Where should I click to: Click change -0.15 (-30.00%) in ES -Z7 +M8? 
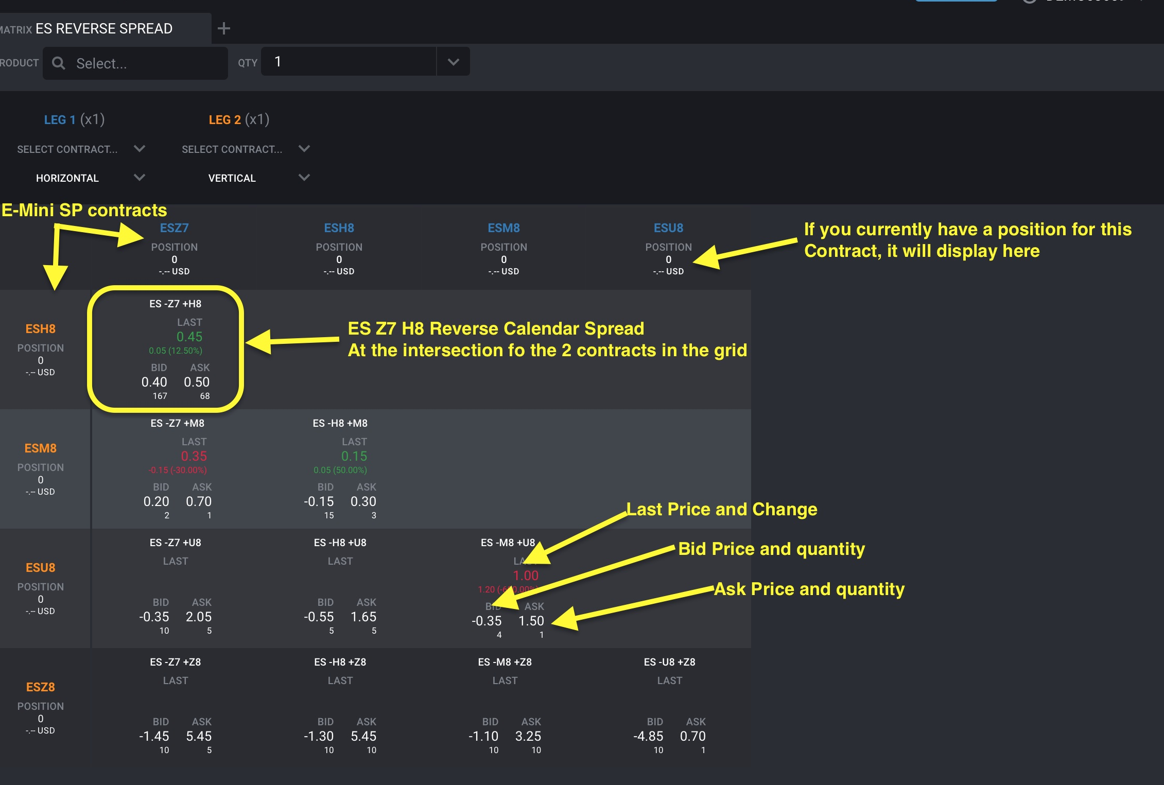click(178, 470)
